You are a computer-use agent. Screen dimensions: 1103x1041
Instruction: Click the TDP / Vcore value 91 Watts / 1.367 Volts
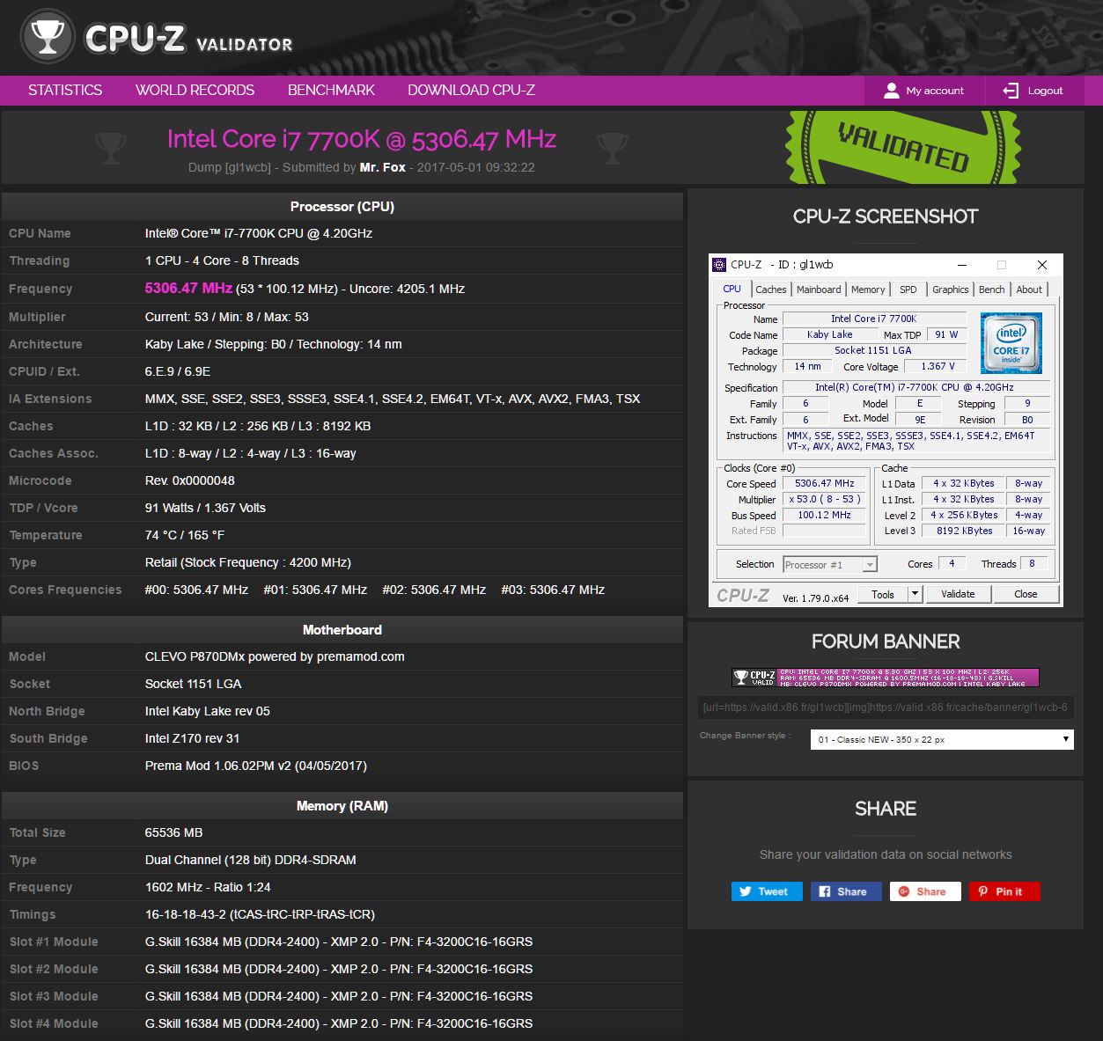[205, 508]
